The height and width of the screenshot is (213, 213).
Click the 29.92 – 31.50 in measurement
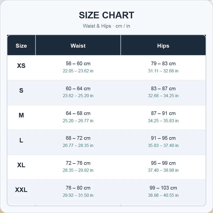(78, 195)
